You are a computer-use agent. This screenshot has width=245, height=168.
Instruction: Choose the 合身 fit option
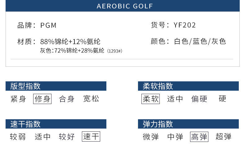pyautogui.click(x=67, y=99)
